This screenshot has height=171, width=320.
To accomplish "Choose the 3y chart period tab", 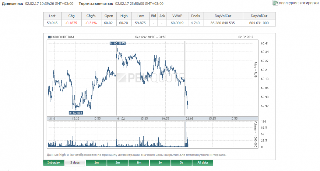I will [x=181, y=163].
